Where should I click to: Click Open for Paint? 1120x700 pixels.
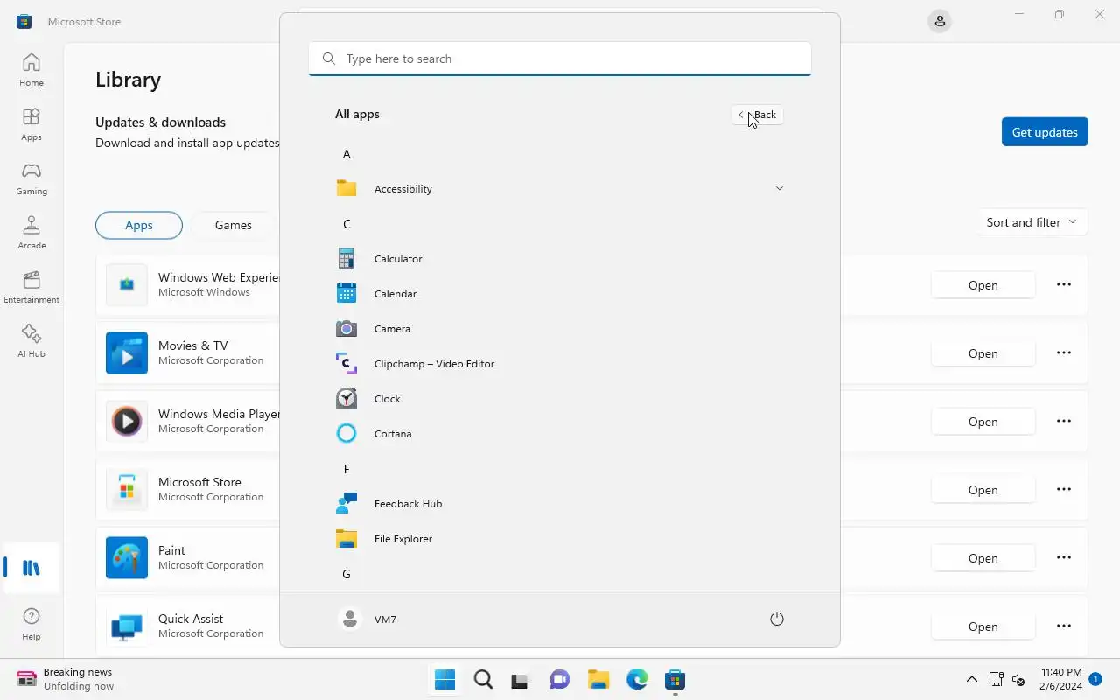point(983,558)
